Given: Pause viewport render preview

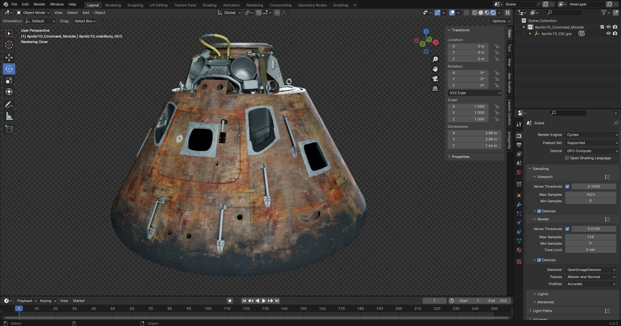Looking at the screenshot, I should [507, 13].
